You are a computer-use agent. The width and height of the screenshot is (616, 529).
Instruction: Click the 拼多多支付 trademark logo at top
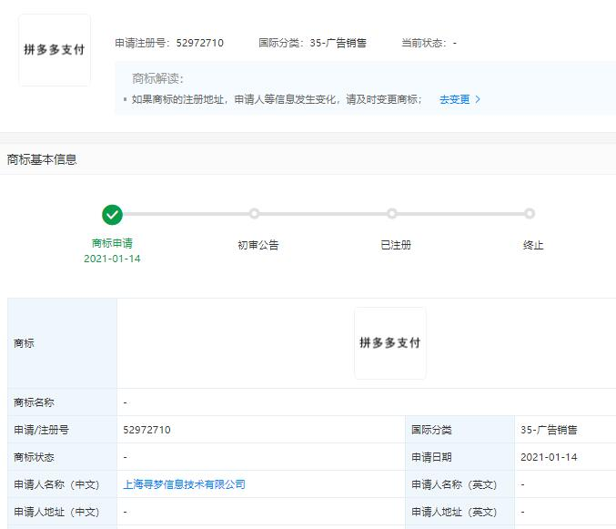point(55,50)
